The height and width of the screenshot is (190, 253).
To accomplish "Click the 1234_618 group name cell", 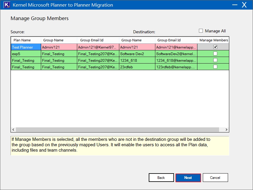I will [x=137, y=60].
